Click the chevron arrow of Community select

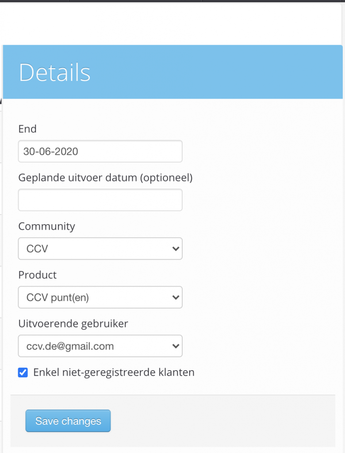[176, 249]
